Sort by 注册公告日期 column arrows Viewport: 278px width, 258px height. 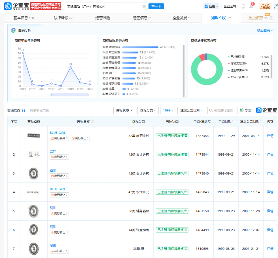pos(261,121)
